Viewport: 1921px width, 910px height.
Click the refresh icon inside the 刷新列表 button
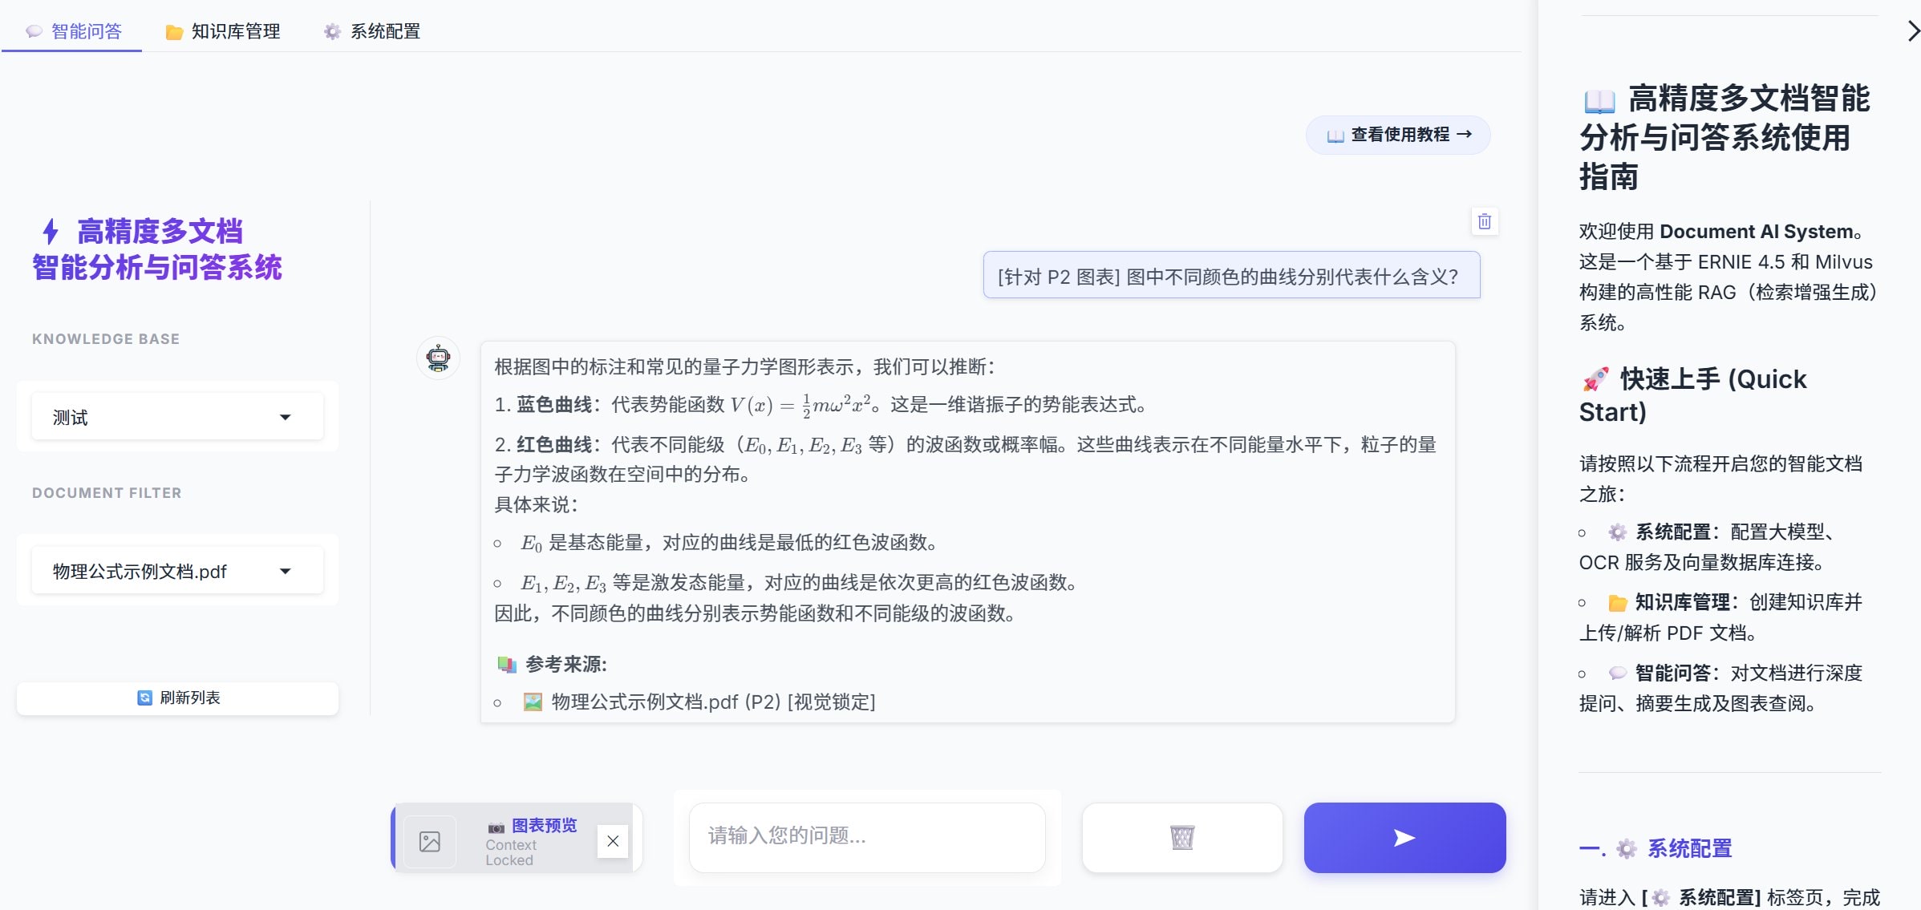(144, 698)
